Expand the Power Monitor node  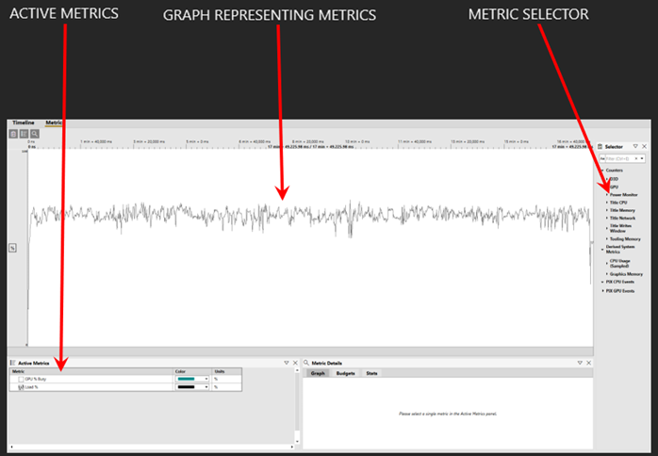coord(607,195)
